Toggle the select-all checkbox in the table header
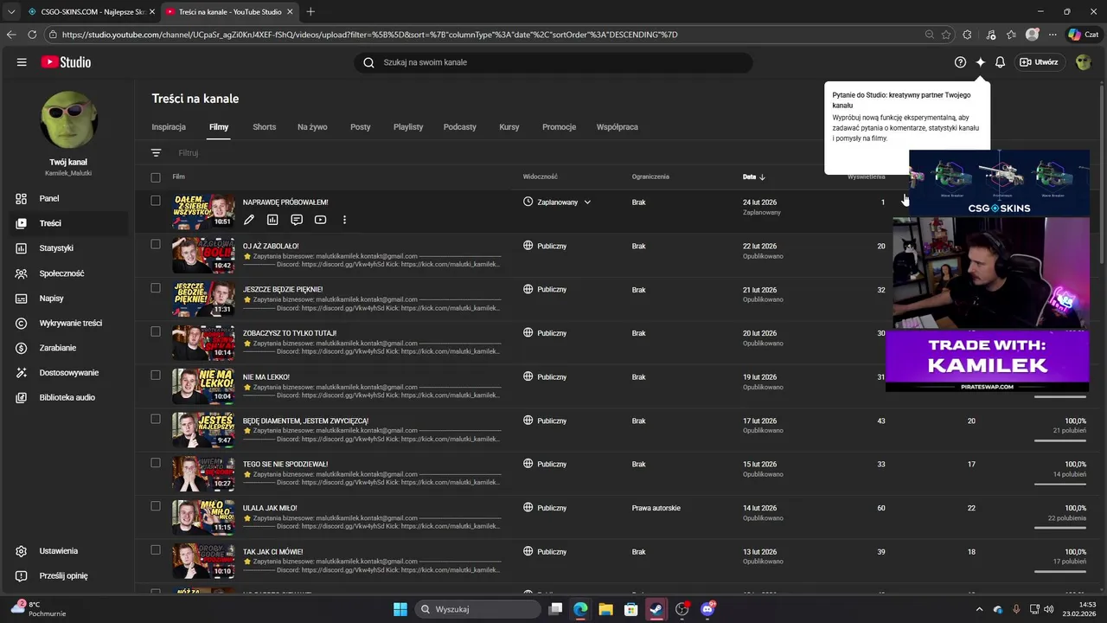1107x623 pixels. pyautogui.click(x=156, y=177)
